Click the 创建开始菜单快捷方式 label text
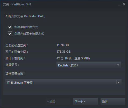128x108 pixels. pyautogui.click(x=29, y=33)
